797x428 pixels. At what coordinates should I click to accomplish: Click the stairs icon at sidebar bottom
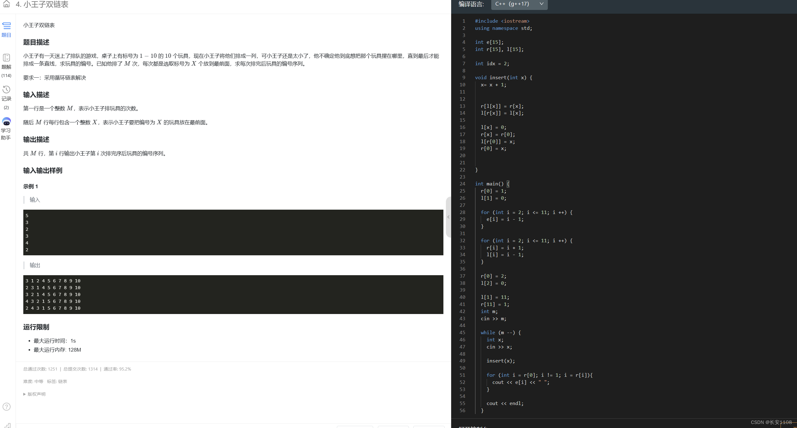tap(8, 425)
